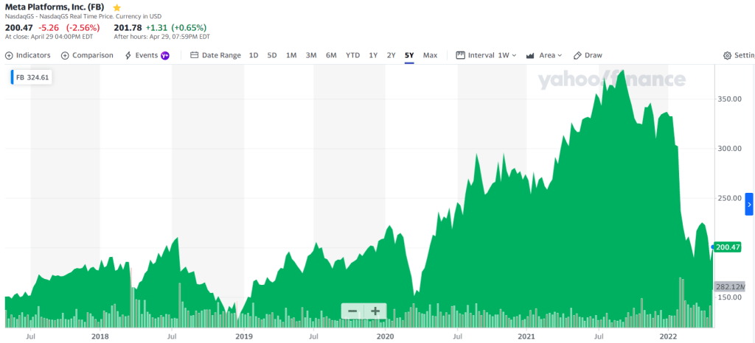This screenshot has height=343, width=755.
Task: Open Events lightning bolt icon
Action: (128, 55)
